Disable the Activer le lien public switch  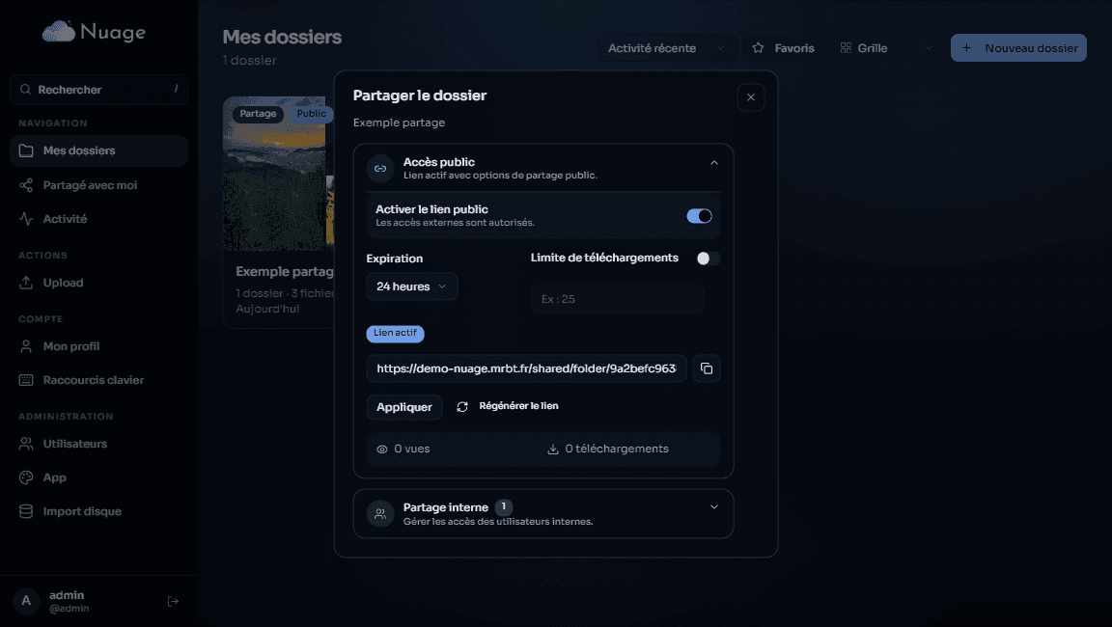coord(699,216)
